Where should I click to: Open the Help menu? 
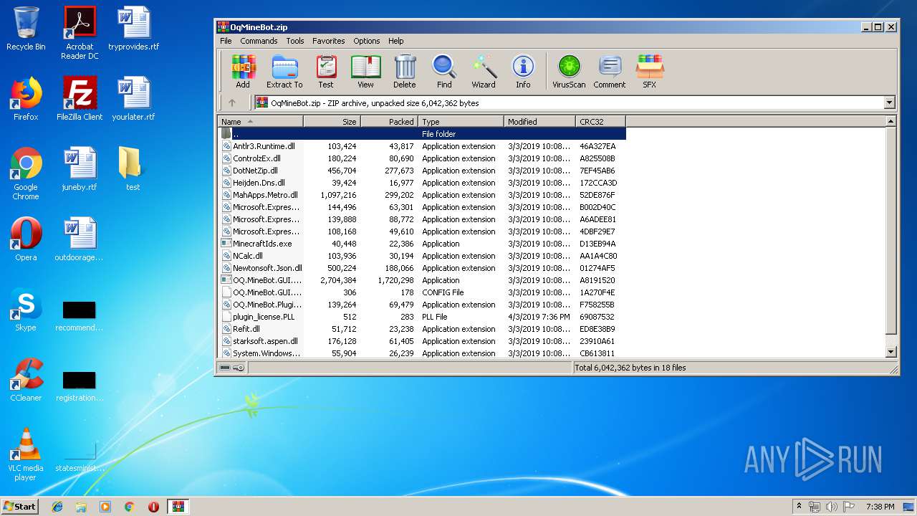pyautogui.click(x=396, y=41)
